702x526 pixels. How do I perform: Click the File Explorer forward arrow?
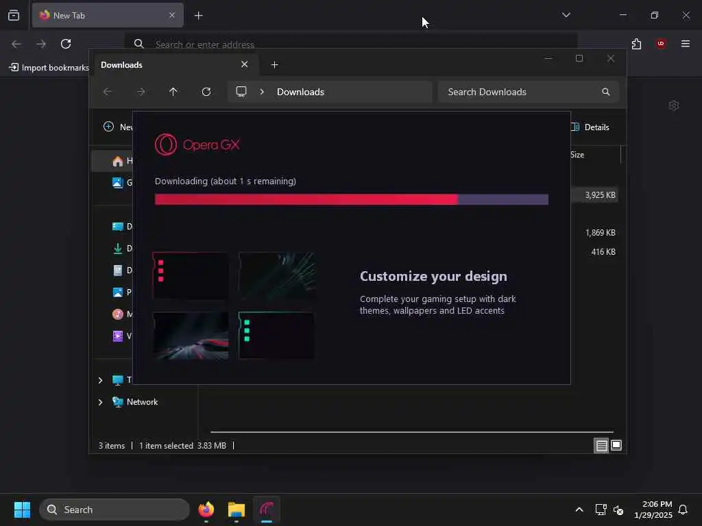(x=141, y=92)
